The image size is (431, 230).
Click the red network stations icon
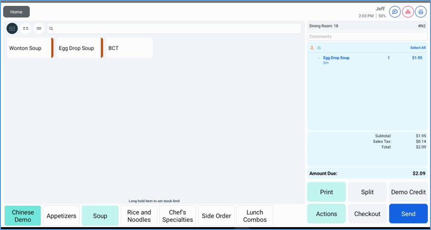click(x=408, y=12)
